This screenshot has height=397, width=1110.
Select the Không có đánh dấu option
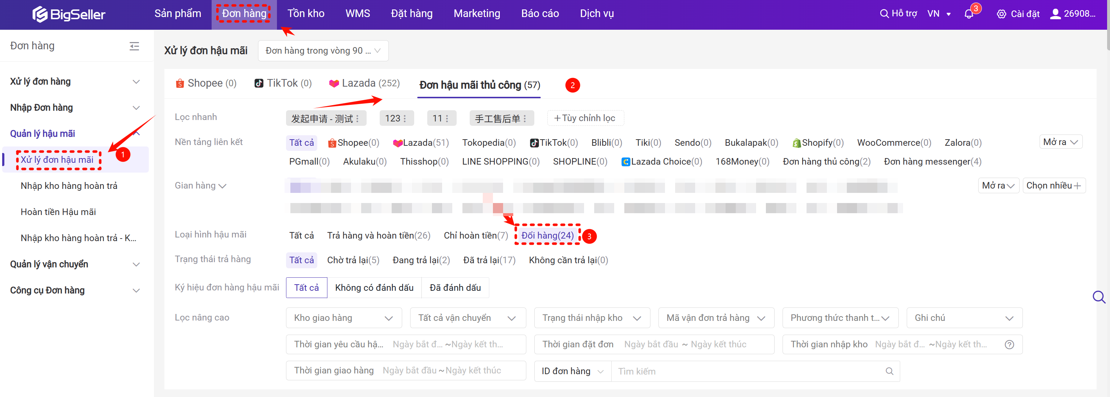point(374,288)
